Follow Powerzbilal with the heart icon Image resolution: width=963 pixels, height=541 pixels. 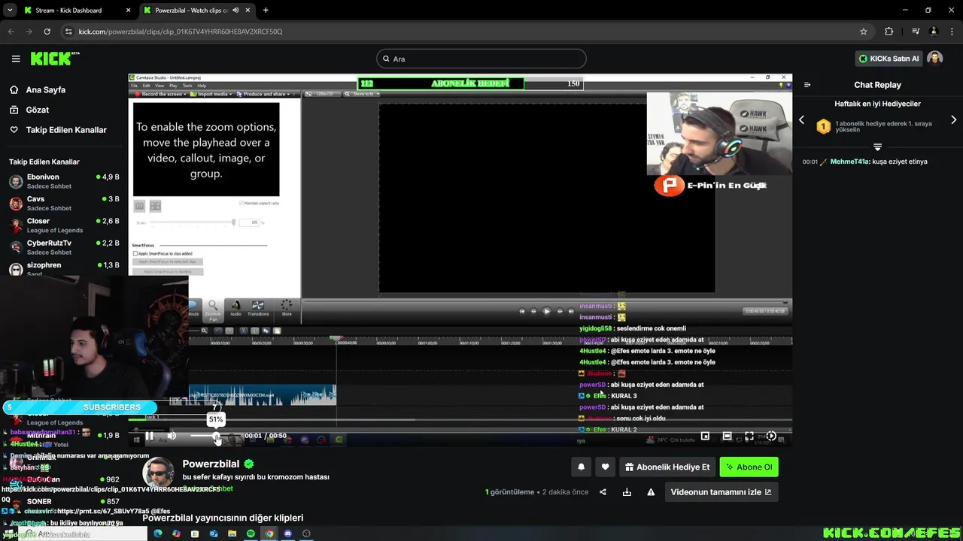[605, 467]
